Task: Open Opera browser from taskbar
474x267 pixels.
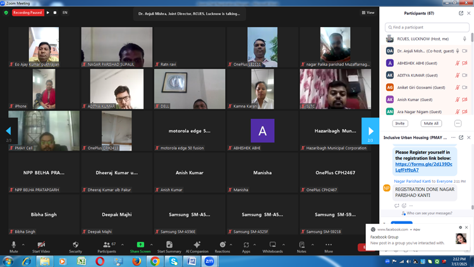Action: point(100,261)
